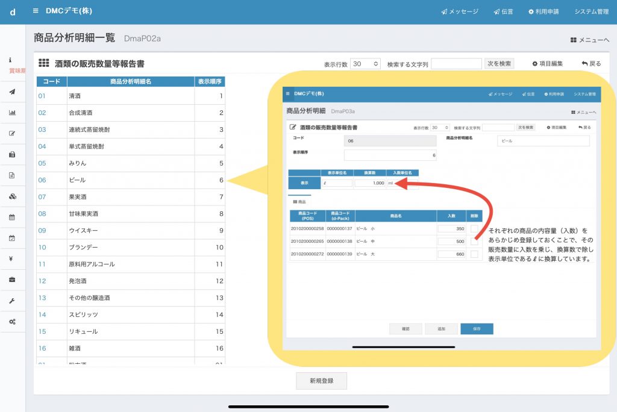Open the 06 ビール code link
Image resolution: width=617 pixels, height=412 pixels.
42,180
